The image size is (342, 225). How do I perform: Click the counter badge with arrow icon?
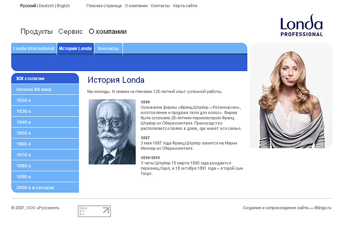pos(94,211)
